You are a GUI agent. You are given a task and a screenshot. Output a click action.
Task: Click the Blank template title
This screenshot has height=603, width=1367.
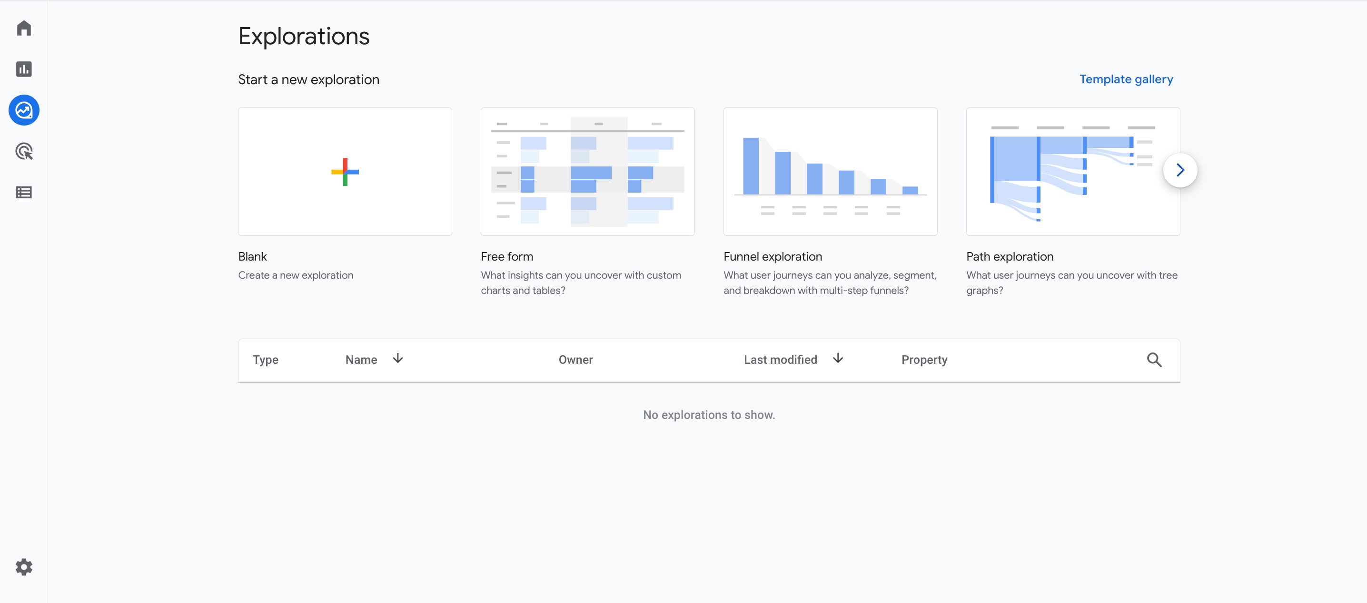pos(253,257)
